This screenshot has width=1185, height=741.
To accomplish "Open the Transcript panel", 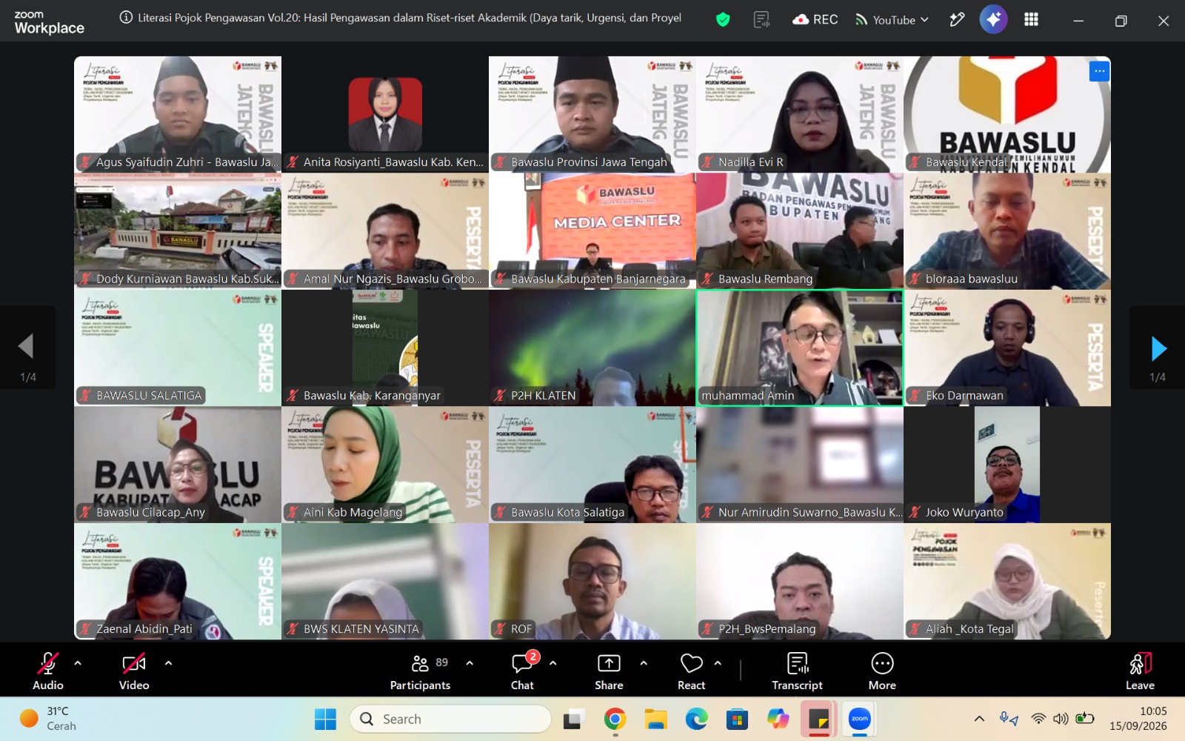I will [x=798, y=671].
